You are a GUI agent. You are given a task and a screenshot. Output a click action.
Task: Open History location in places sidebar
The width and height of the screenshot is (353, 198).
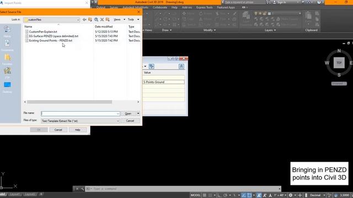(7, 31)
